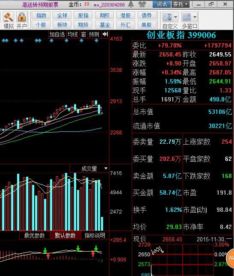234x276 pixels.
Task: Click the 加自选 button
Action: 57,34
